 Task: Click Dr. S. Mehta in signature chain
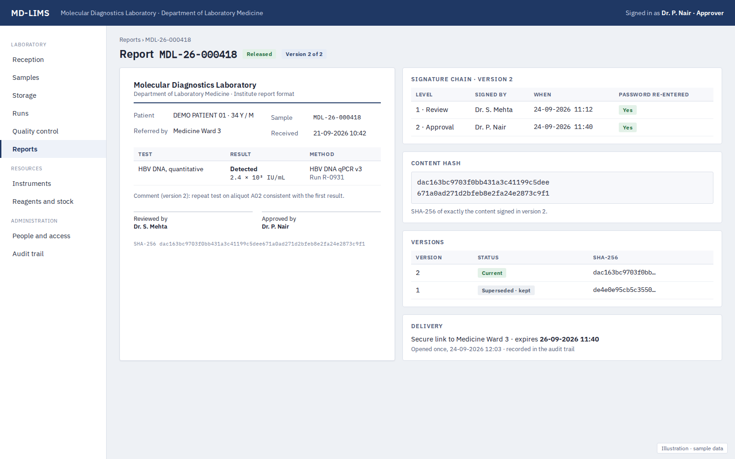point(494,110)
